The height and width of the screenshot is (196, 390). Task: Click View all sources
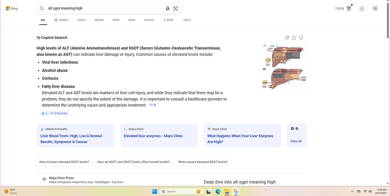[296, 141]
